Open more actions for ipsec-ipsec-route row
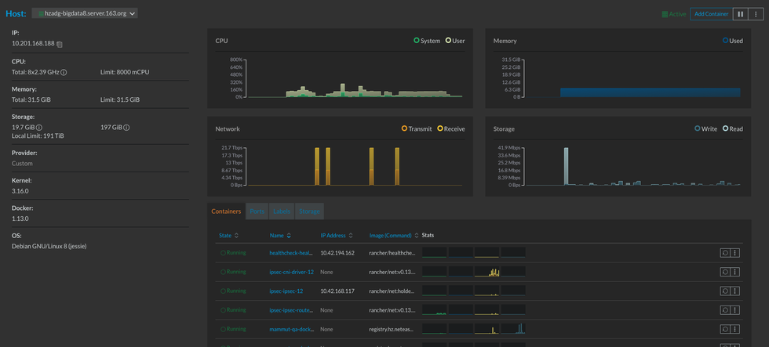 coord(734,310)
